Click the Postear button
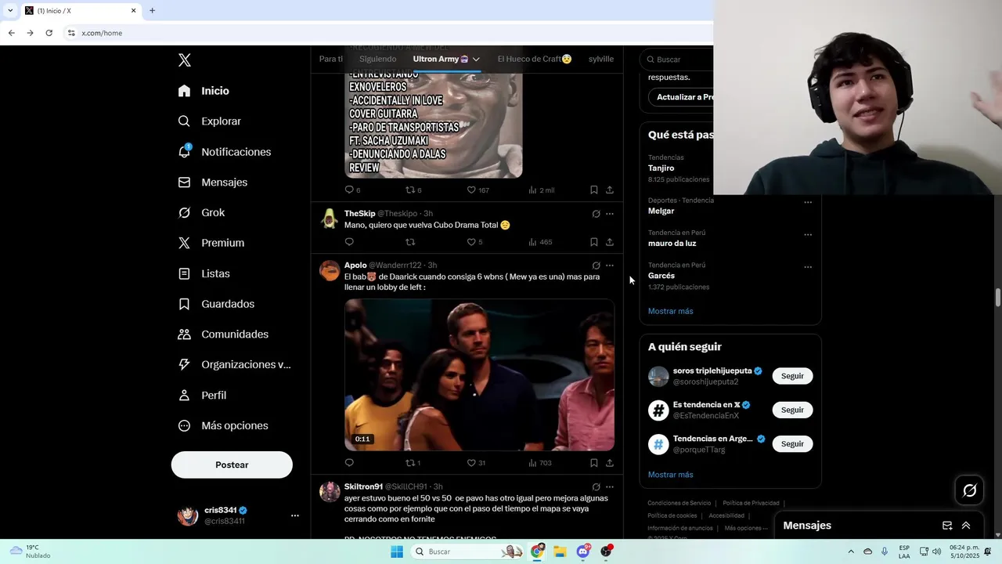The width and height of the screenshot is (1002, 564). click(232, 465)
